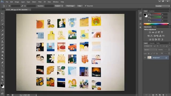The image size is (171, 96).
Task: Click the color spectrum ramp
Action: pos(156,24)
